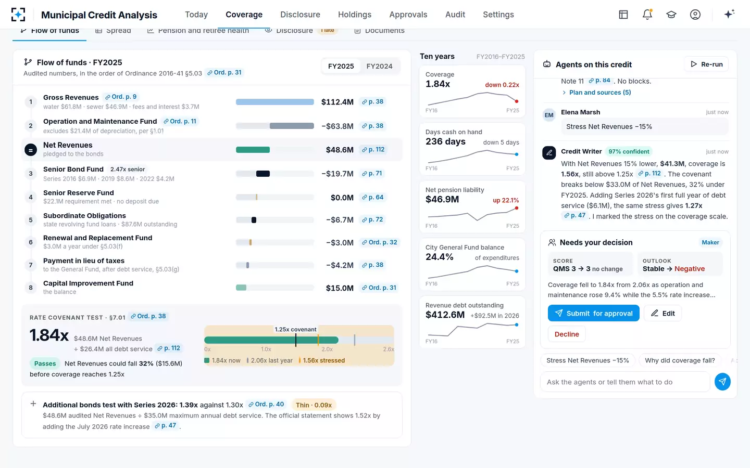The width and height of the screenshot is (750, 468).
Task: Click the step 1 badge beside Gross Revenues
Action: [31, 102]
